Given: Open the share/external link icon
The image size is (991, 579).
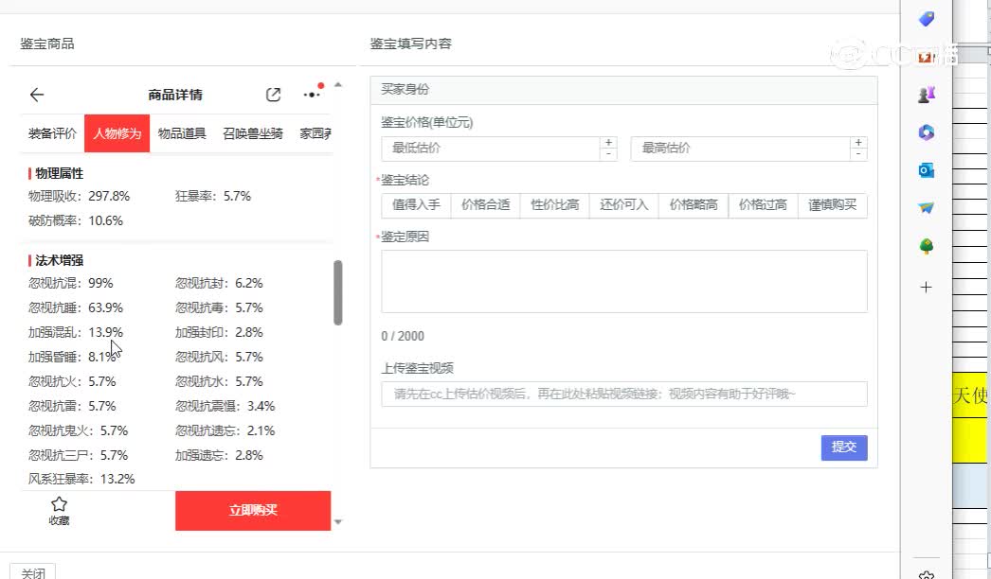Looking at the screenshot, I should tap(273, 95).
